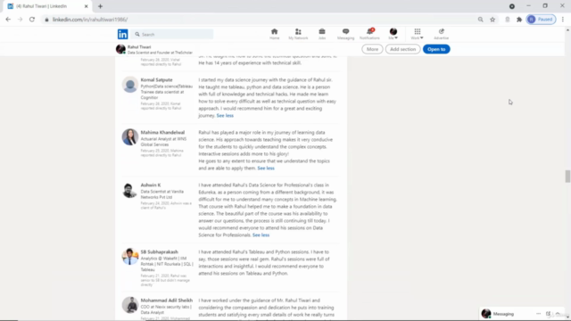
Task: Open the Jobs briefcase icon
Action: click(x=322, y=34)
